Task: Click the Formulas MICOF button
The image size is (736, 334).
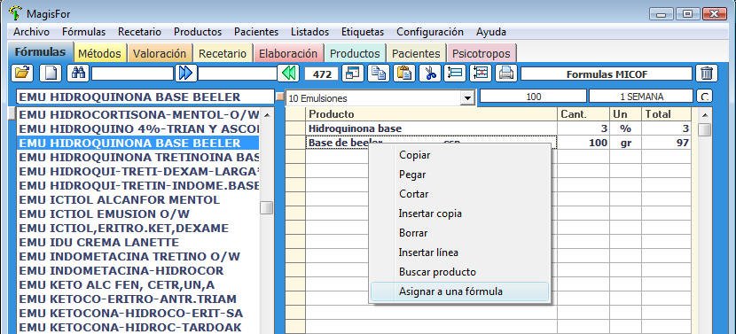Action: [607, 74]
